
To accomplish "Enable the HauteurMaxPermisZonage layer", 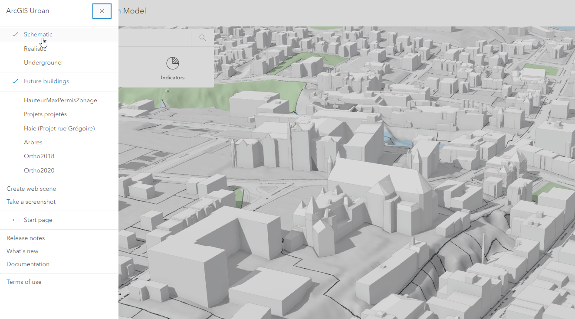I will pyautogui.click(x=60, y=100).
